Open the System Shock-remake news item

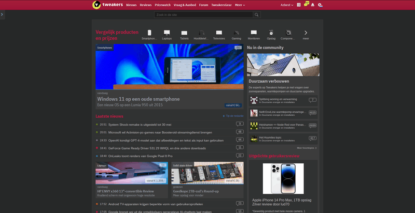point(140,125)
